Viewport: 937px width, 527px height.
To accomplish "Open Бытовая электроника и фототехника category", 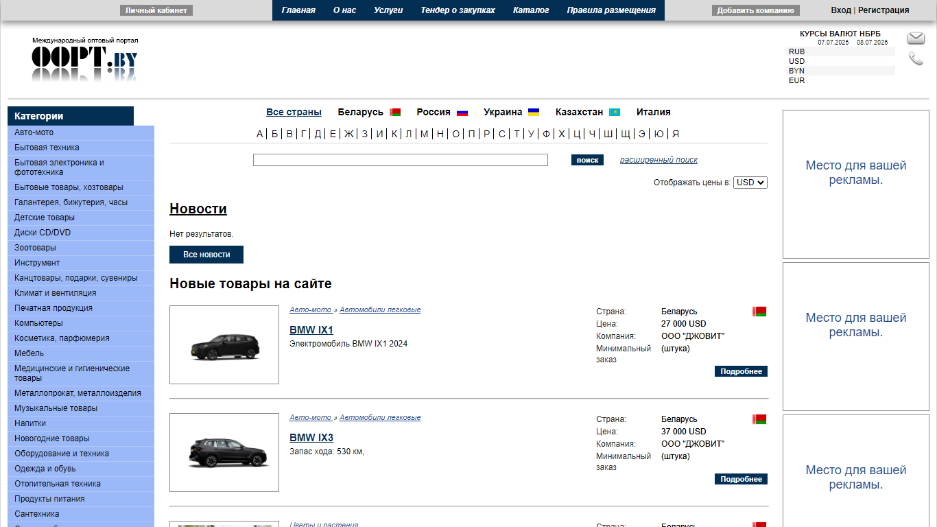I will coord(81,167).
